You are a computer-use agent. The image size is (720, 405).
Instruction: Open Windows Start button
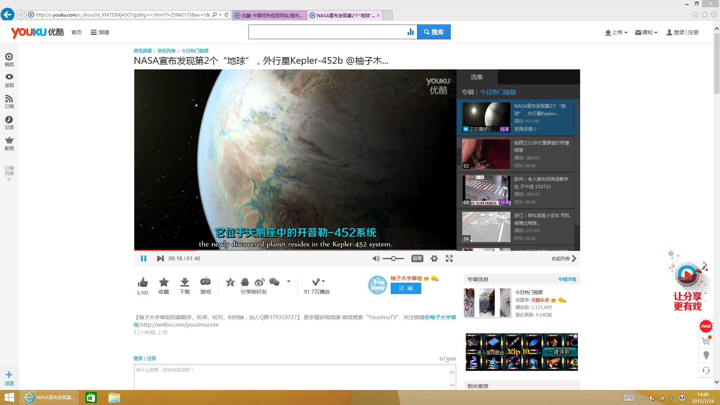pos(9,397)
